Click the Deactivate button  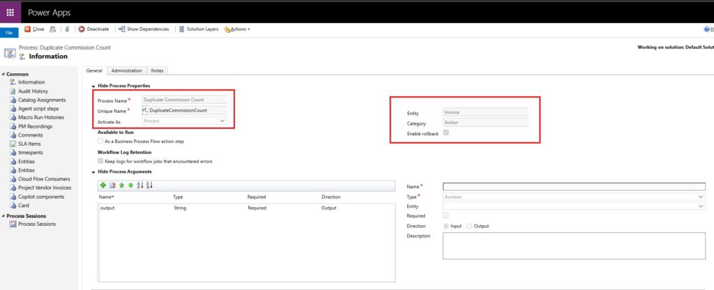tap(93, 29)
